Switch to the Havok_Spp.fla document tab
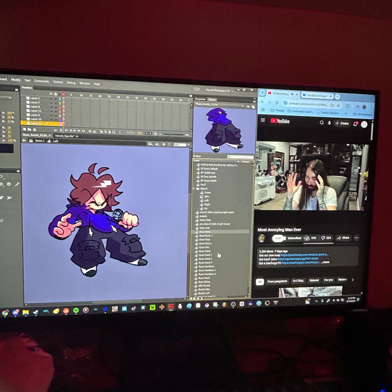392x392 pixels. click(64, 136)
